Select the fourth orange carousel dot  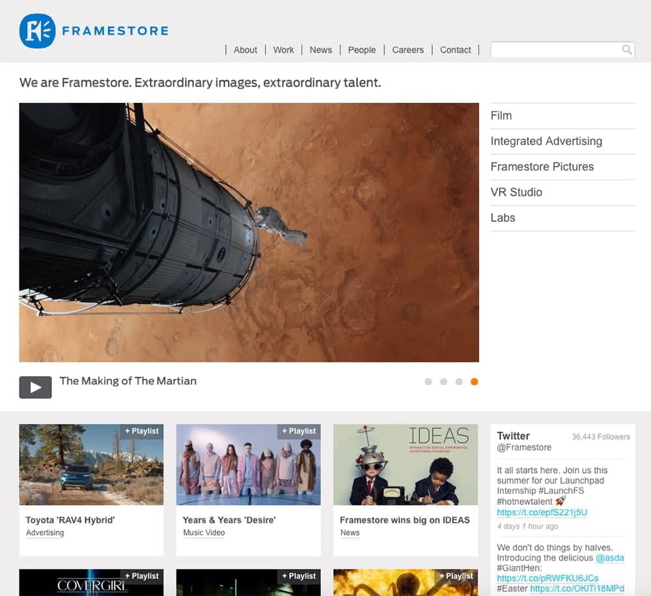coord(474,381)
